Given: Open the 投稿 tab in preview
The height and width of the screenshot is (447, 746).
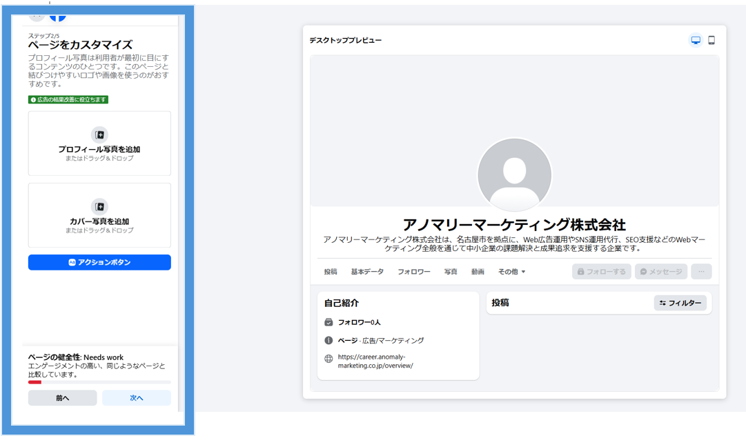Looking at the screenshot, I should (330, 272).
